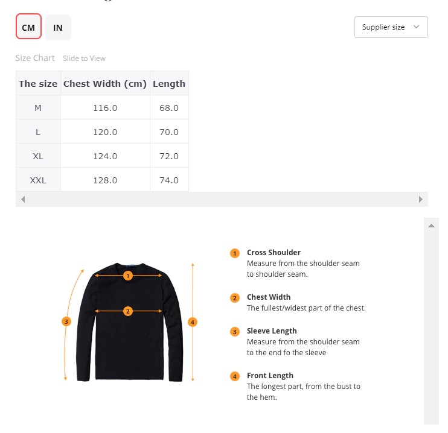Click the orange number 3 legend icon
The width and height of the screenshot is (448, 433).
point(235,332)
